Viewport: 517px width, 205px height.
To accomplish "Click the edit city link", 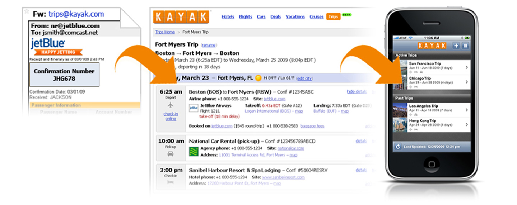I will (304, 78).
